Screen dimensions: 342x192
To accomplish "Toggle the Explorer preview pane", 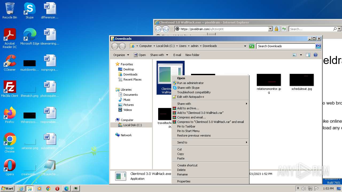I will (x=308, y=55).
